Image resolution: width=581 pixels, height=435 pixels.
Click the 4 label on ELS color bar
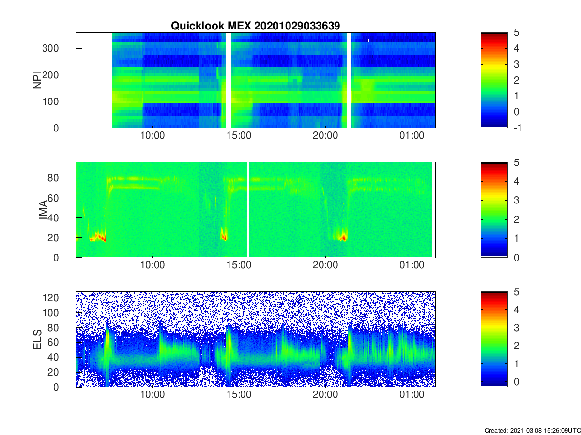pyautogui.click(x=516, y=310)
